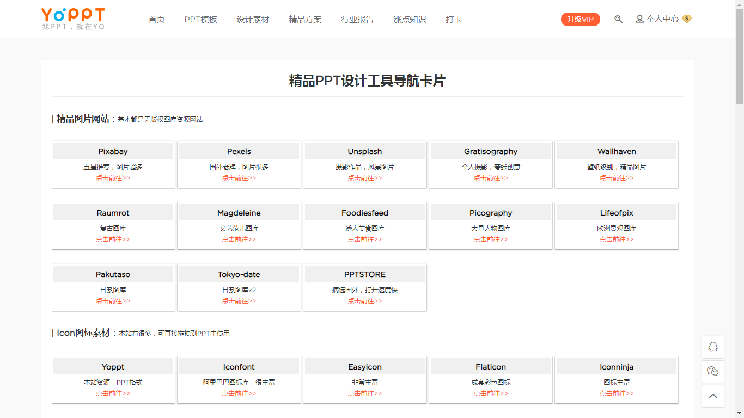Click the 精品图片网站 section heading

click(x=83, y=119)
